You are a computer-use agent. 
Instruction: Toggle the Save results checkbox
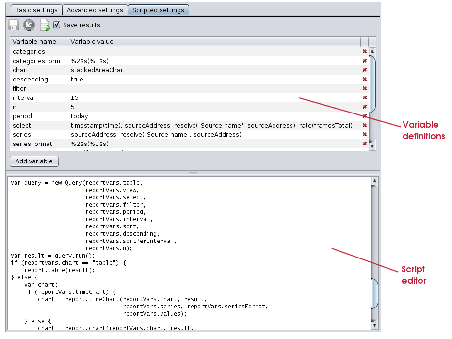[57, 25]
